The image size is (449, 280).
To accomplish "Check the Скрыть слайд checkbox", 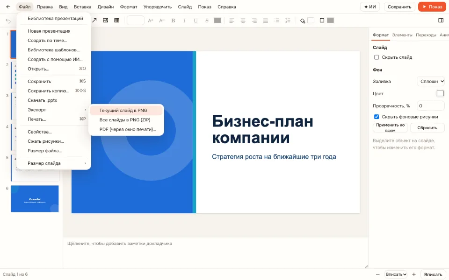I will [377, 57].
